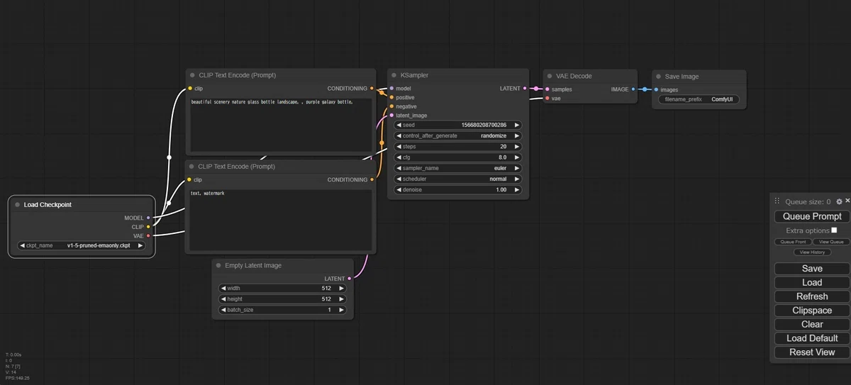
Task: Open View History
Action: click(812, 252)
